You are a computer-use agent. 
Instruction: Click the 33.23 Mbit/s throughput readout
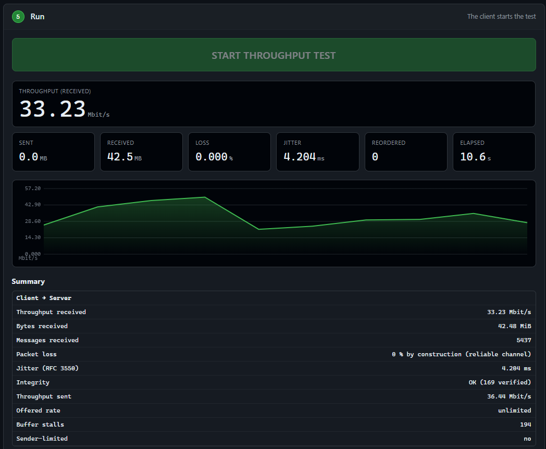[x=65, y=109]
